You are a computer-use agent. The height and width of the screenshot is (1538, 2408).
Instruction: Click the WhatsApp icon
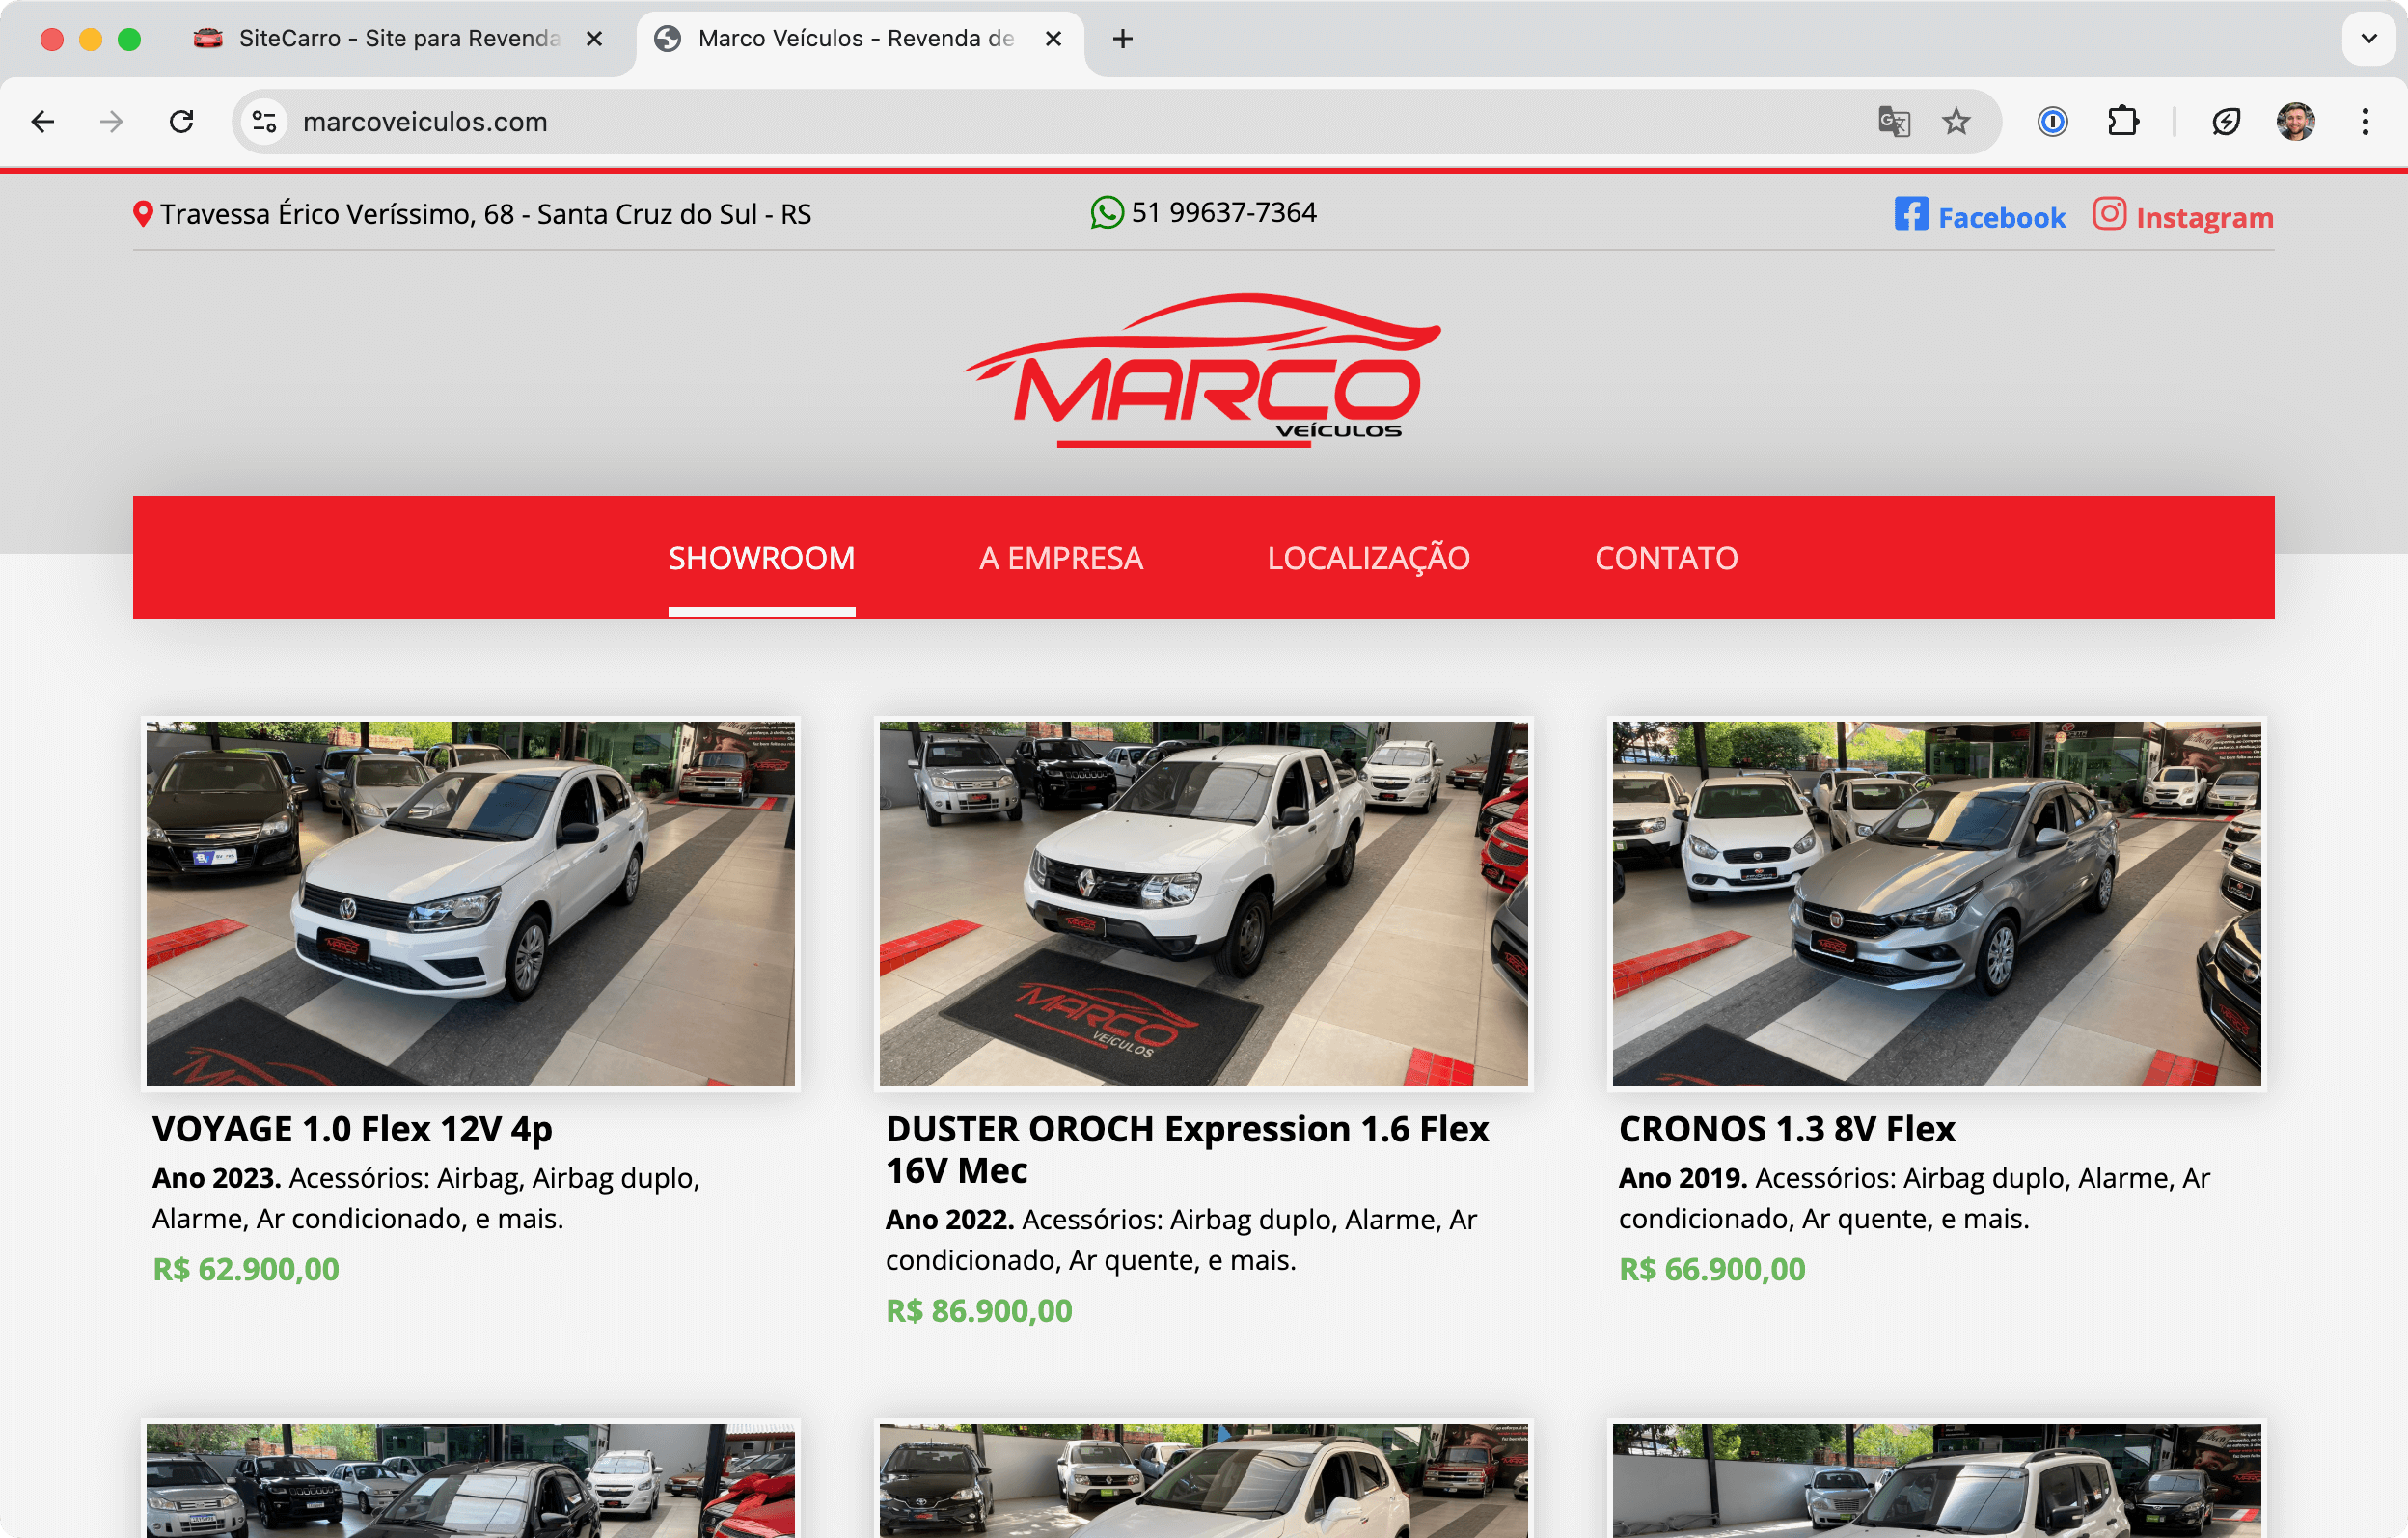coord(1106,212)
